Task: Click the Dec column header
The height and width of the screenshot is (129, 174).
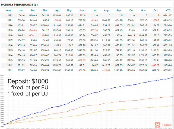Action: pos(156,10)
